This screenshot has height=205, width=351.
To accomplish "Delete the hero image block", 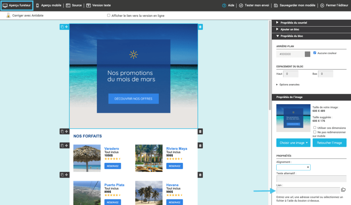I will click(x=200, y=27).
